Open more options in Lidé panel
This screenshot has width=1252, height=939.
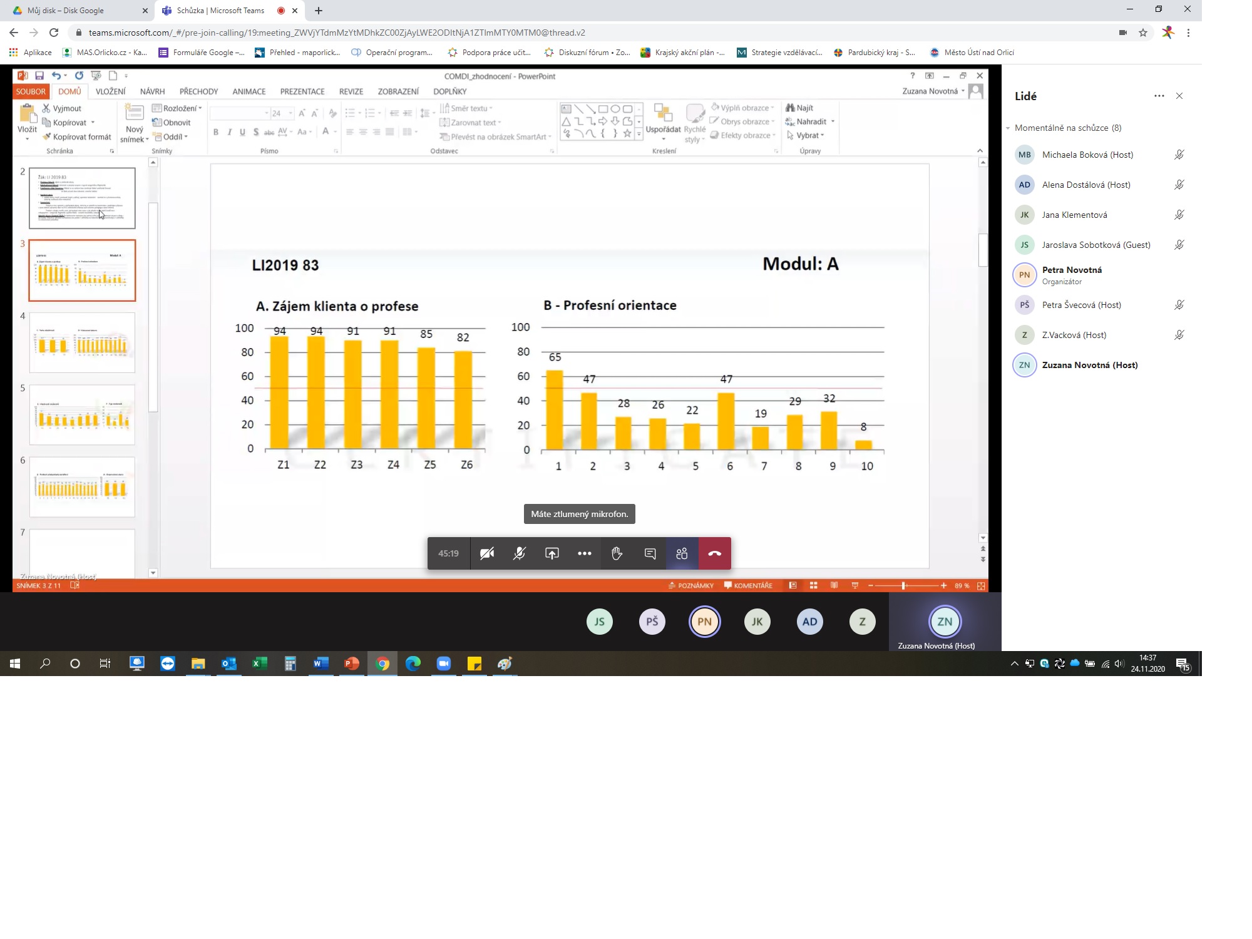[1159, 96]
